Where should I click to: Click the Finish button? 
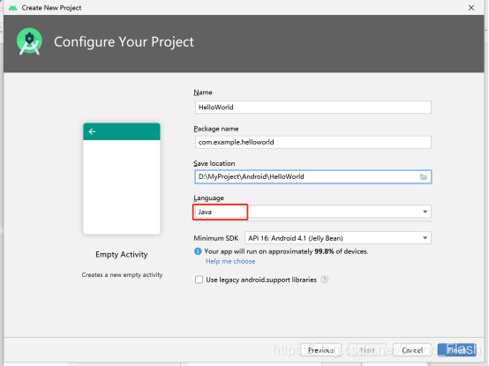pyautogui.click(x=457, y=350)
